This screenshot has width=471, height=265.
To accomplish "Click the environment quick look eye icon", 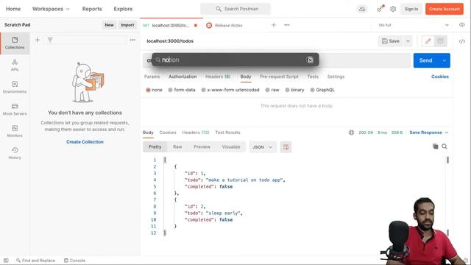I will (462, 25).
